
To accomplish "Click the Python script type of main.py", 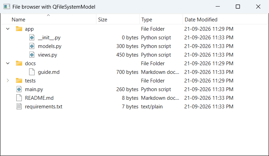I will 156,89.
